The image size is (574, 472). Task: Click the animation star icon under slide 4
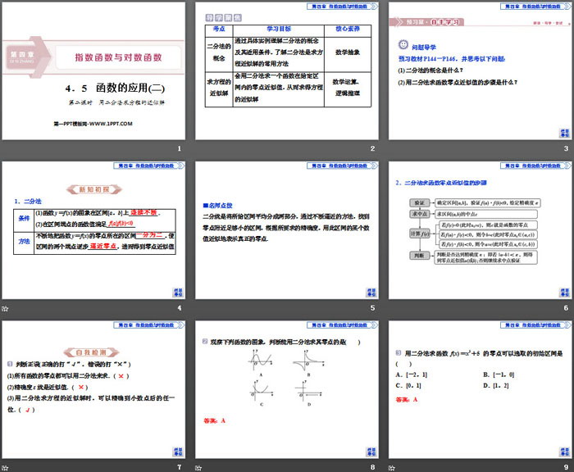click(x=6, y=308)
